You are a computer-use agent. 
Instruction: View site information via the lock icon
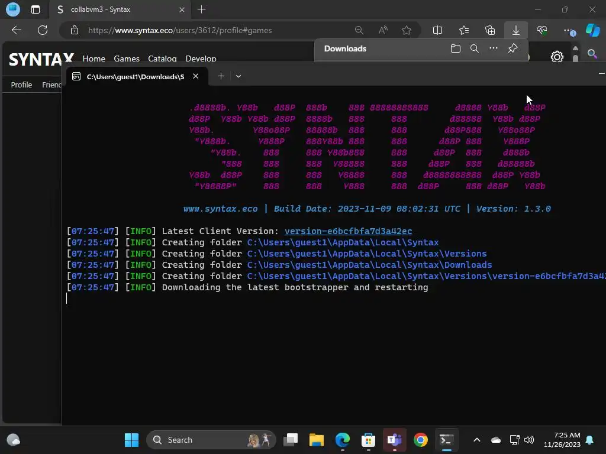click(x=75, y=30)
